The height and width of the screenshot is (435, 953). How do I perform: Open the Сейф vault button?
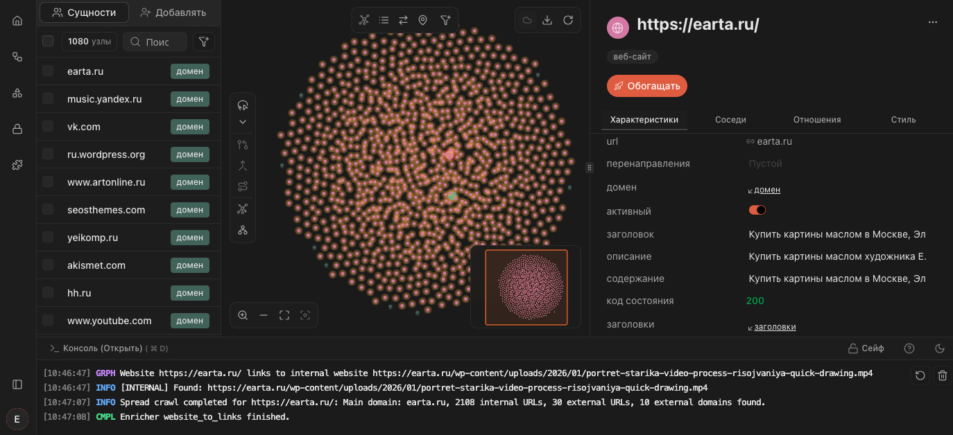coord(866,348)
